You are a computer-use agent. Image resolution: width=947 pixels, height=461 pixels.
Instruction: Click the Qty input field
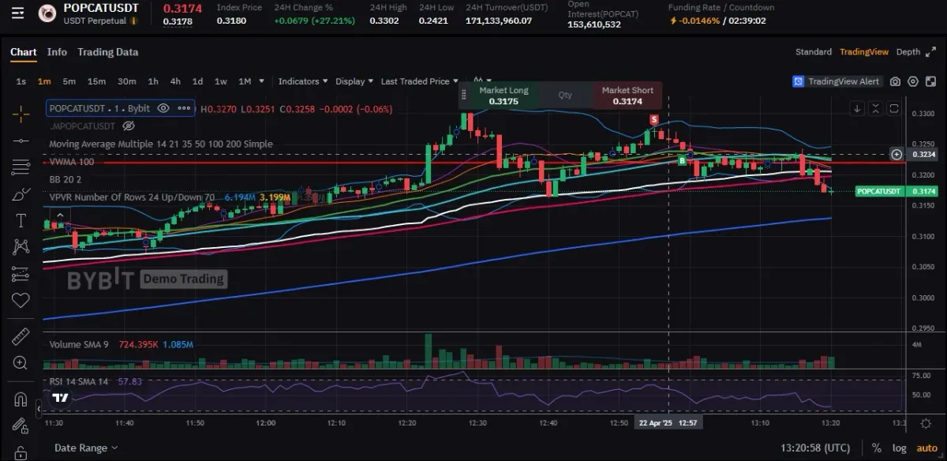(566, 95)
